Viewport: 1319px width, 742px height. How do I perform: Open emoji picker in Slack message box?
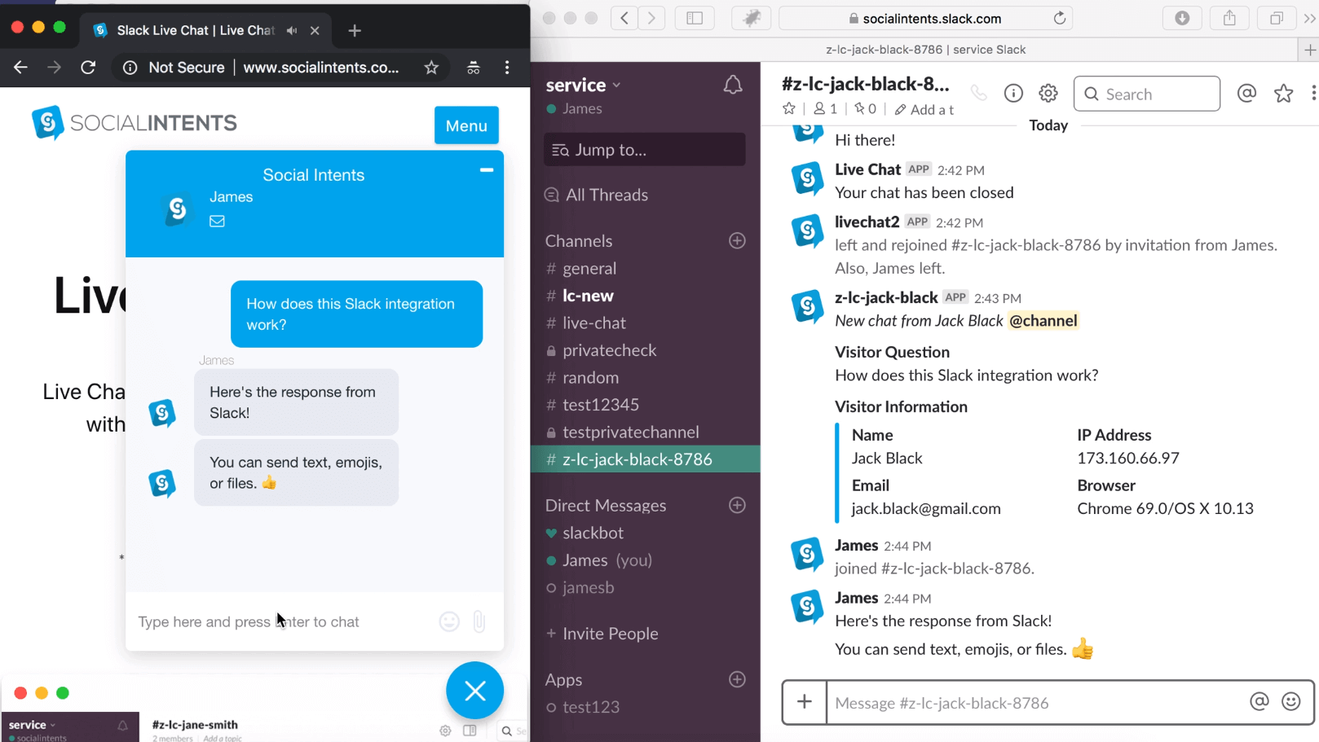[x=1291, y=701]
